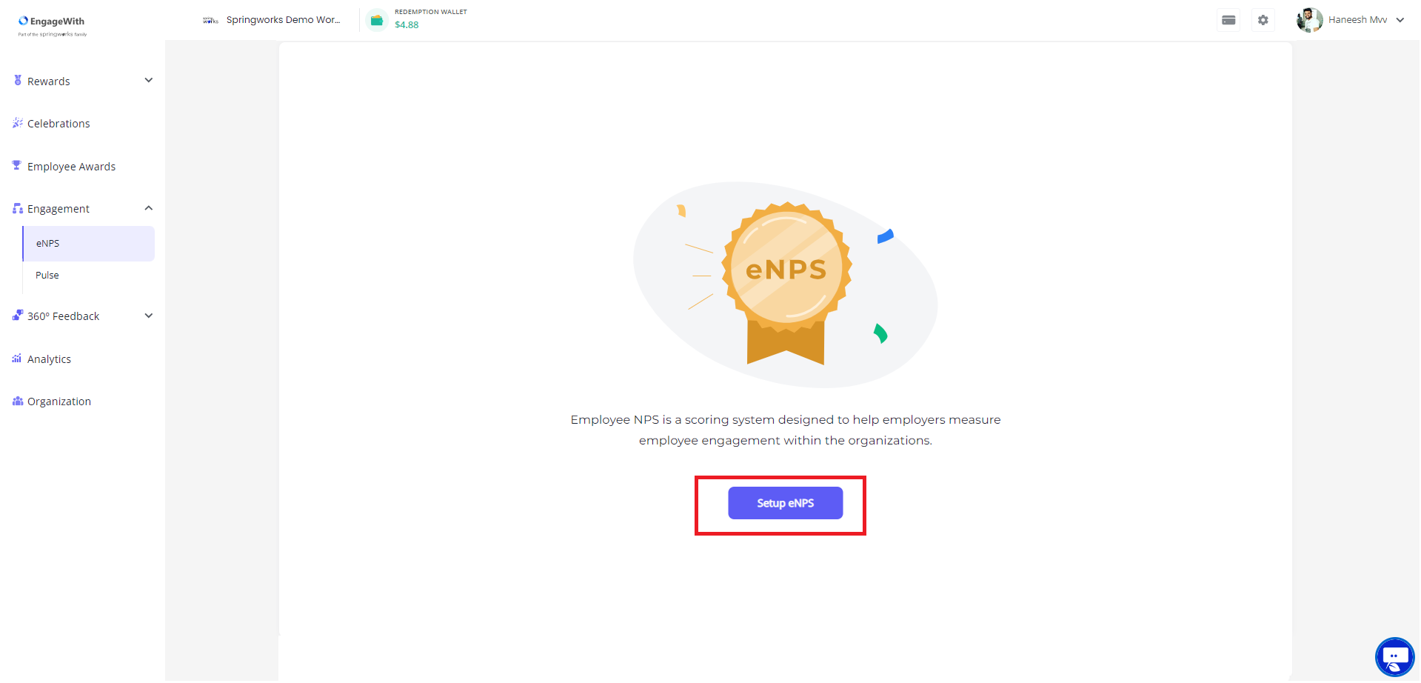Screen dimensions: 1421x683
Task: Expand the 360° Feedback chevron
Action: click(149, 316)
